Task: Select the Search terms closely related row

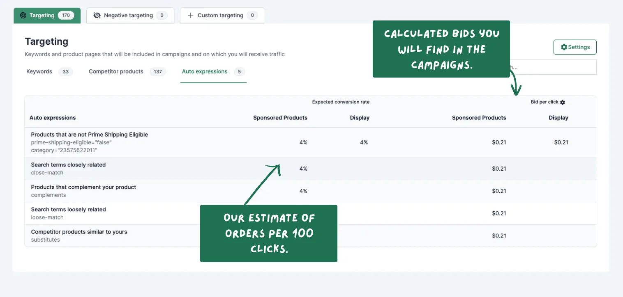Action: click(311, 169)
